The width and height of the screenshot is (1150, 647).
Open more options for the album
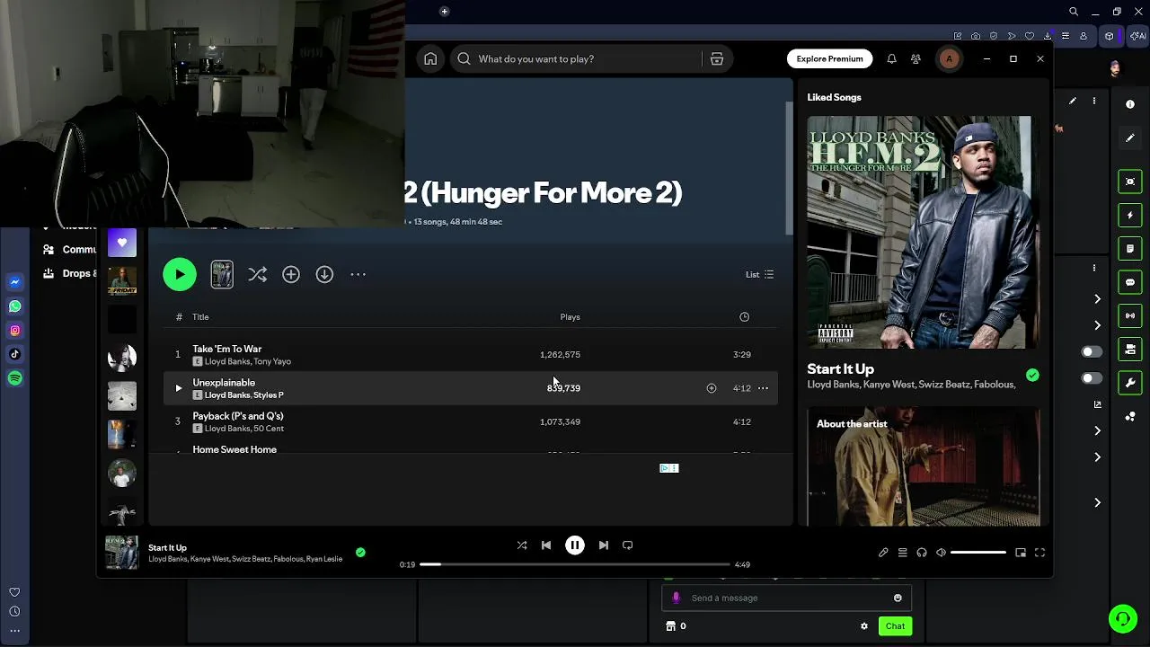[358, 274]
